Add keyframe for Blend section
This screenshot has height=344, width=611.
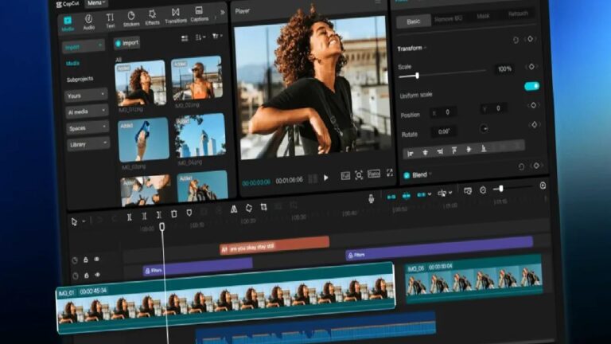pos(536,166)
